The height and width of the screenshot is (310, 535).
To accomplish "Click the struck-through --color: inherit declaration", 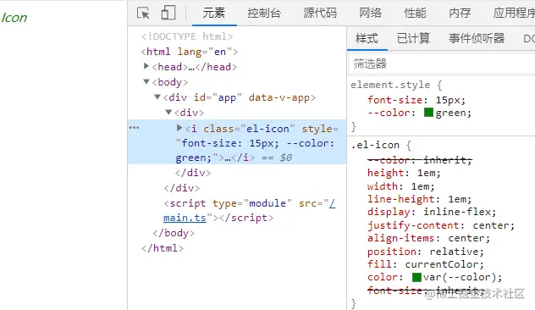I will pyautogui.click(x=420, y=160).
